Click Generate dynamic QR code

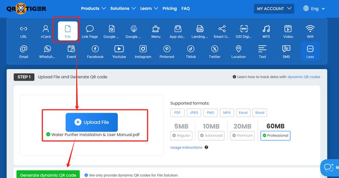48,174
